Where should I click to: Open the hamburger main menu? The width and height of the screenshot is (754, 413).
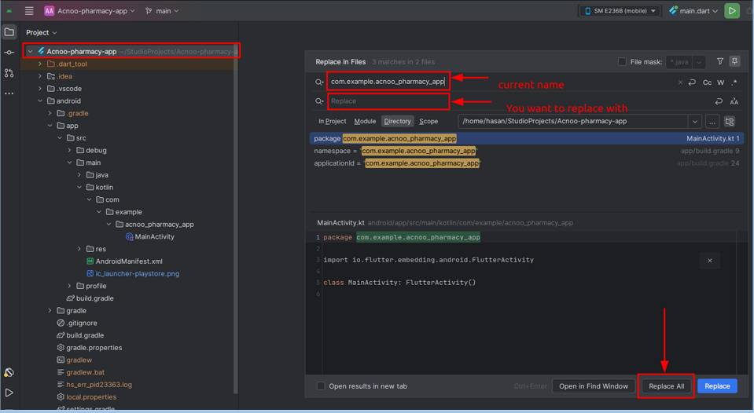29,11
